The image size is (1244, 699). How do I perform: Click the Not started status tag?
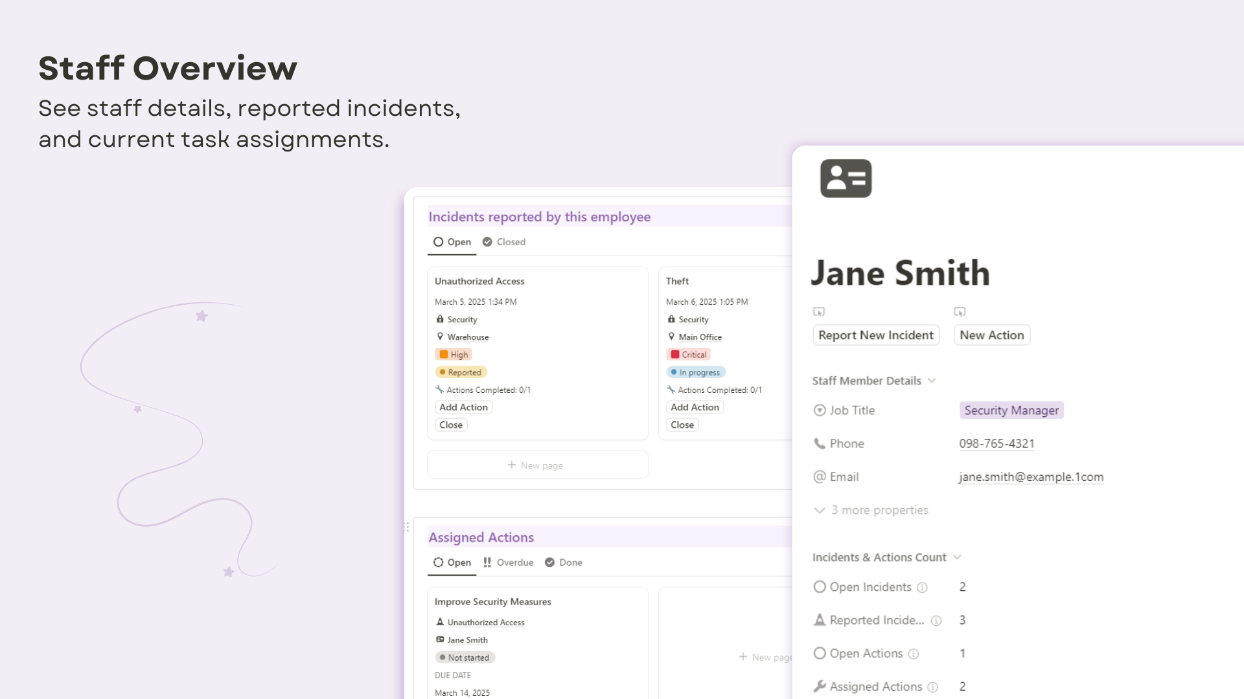pos(465,658)
